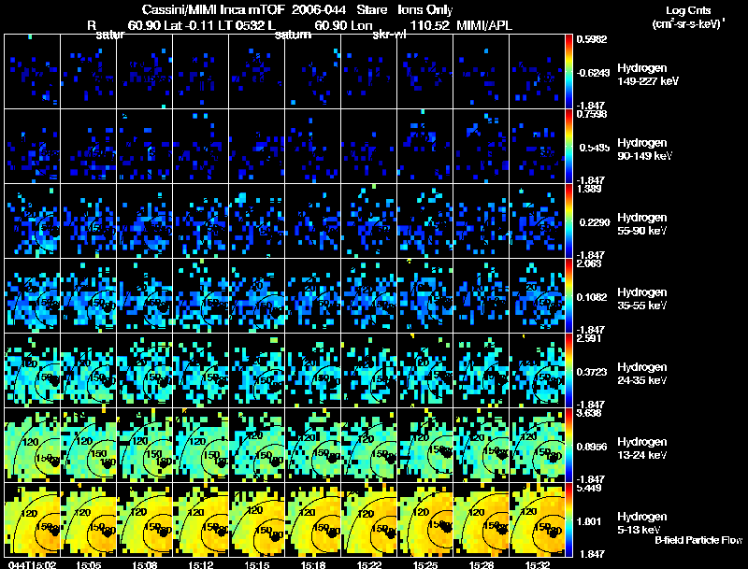This screenshot has width=748, height=569.
Task: Click the Hydrogen 13-24 keV row label
Action: pyautogui.click(x=642, y=448)
